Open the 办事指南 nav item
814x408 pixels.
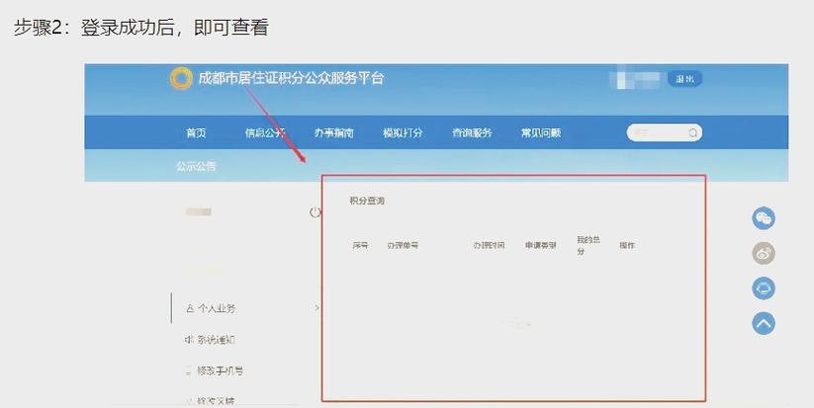pos(333,132)
